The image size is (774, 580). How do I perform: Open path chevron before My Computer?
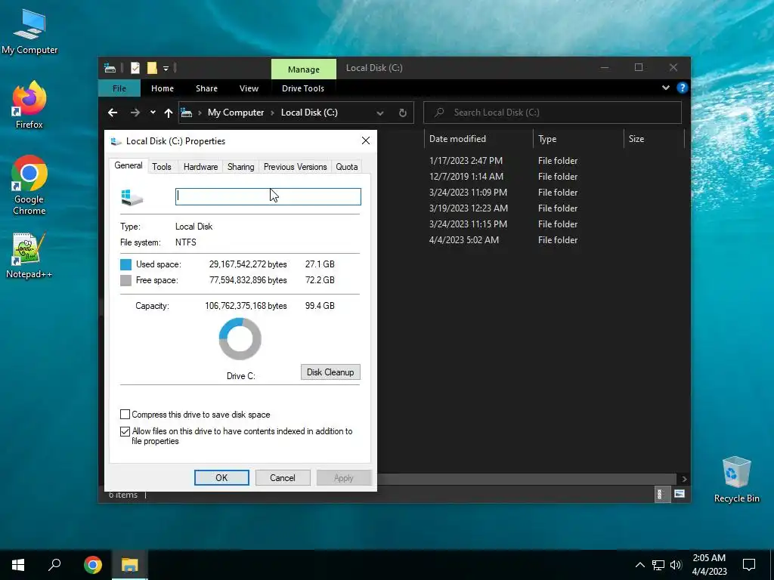click(200, 113)
